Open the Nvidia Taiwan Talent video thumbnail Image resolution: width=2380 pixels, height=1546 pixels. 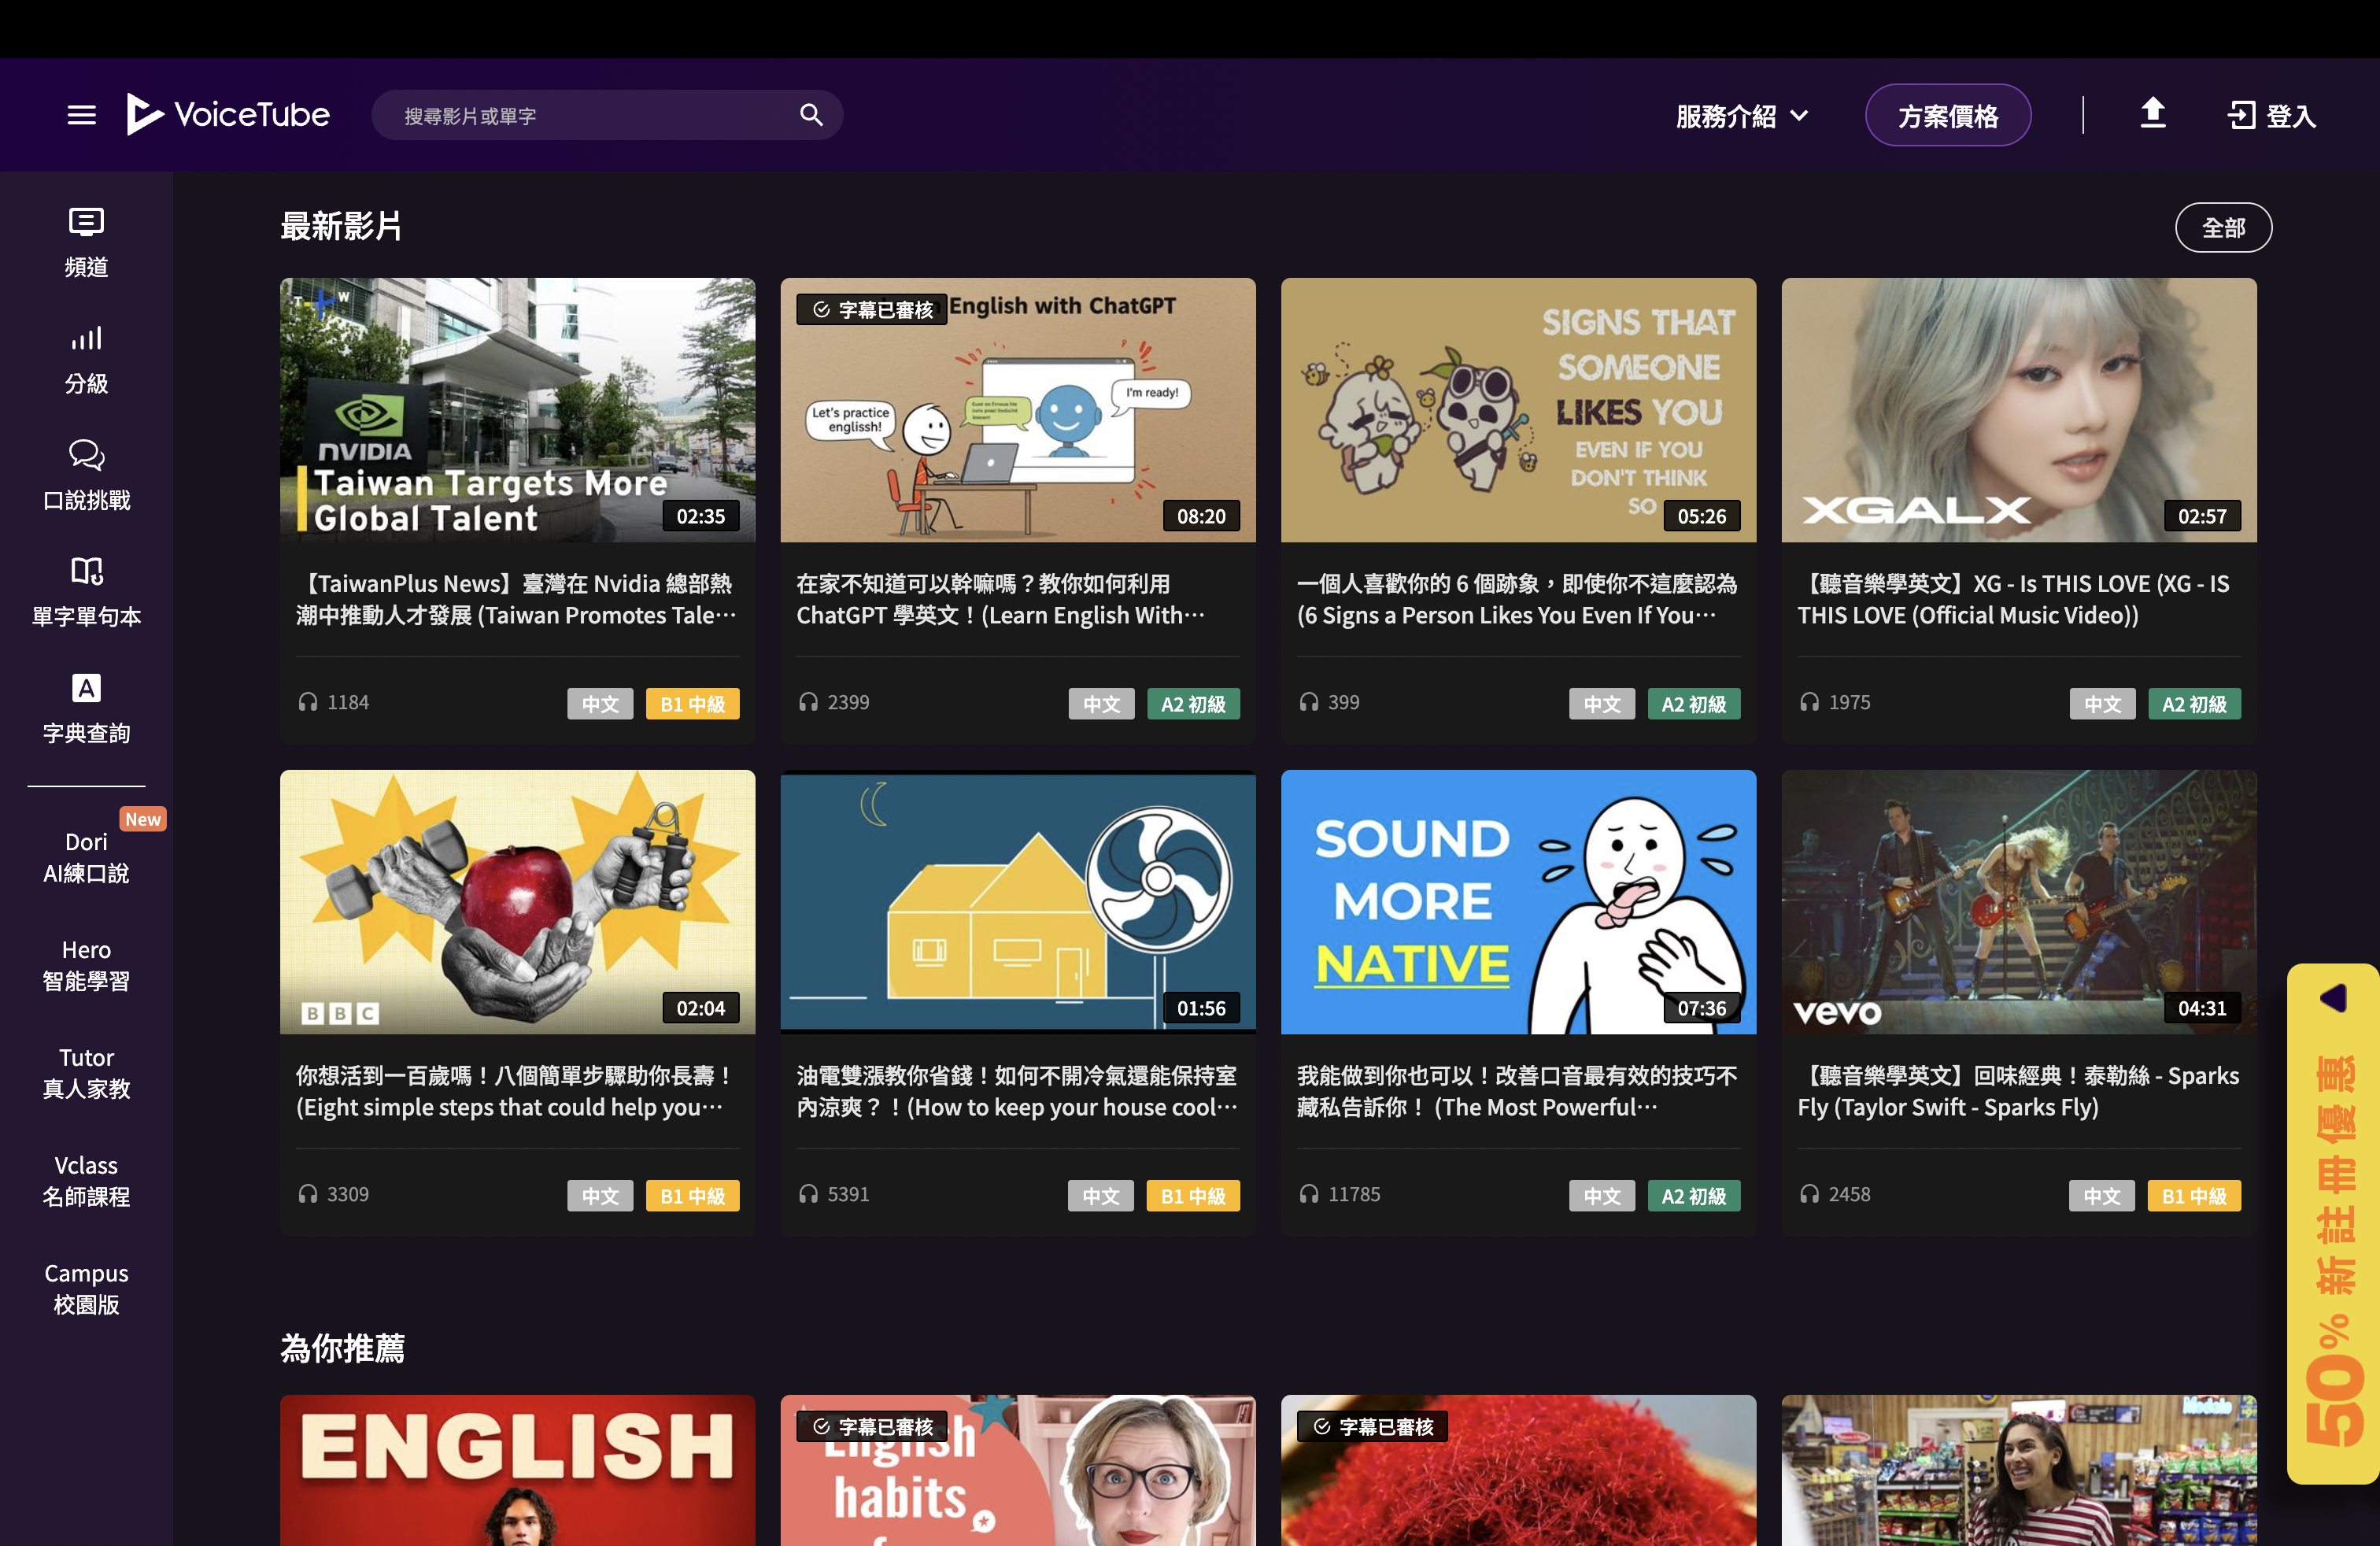[517, 410]
